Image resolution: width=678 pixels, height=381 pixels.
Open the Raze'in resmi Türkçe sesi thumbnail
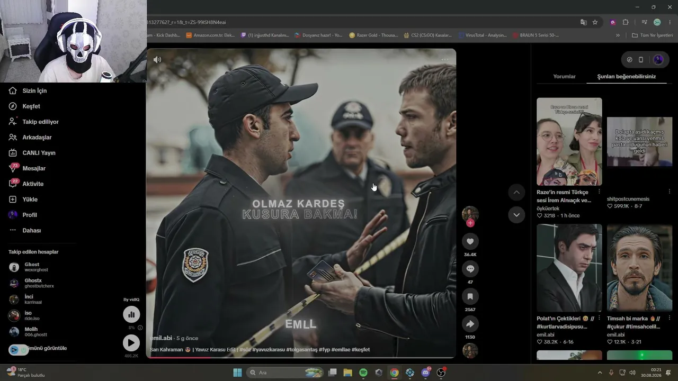click(569, 142)
